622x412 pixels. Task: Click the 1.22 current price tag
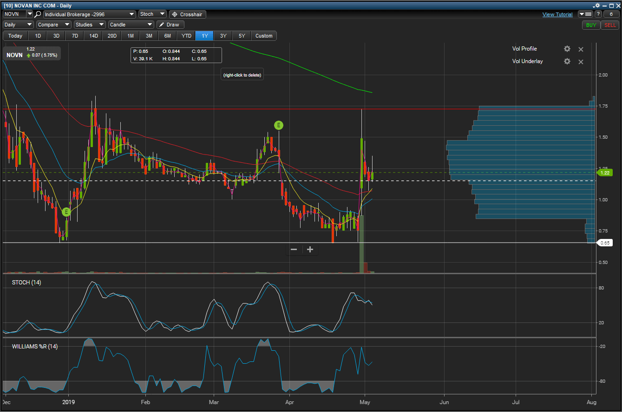coord(605,173)
